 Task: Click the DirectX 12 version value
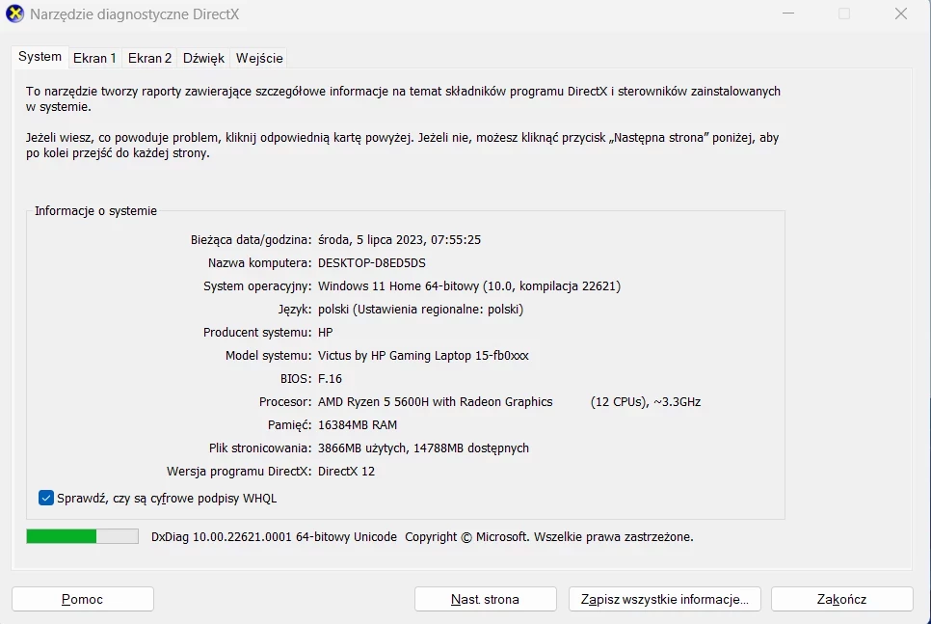[346, 472]
